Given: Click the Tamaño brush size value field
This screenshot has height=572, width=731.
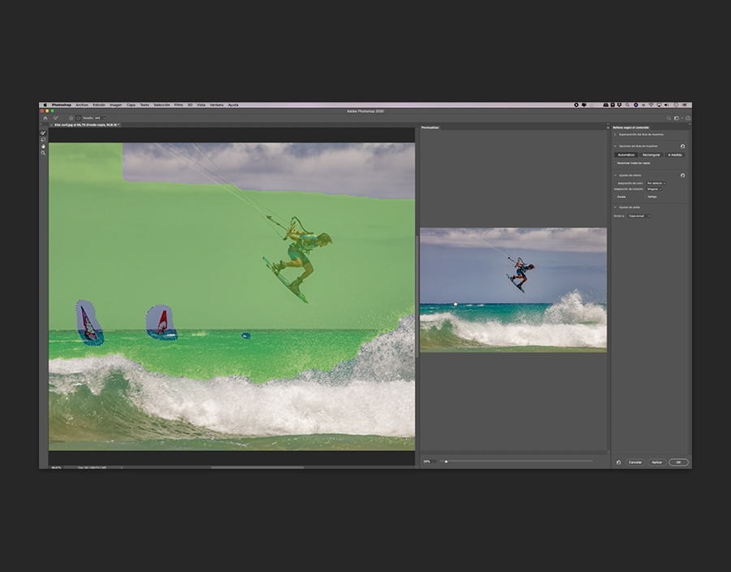Looking at the screenshot, I should (x=98, y=118).
